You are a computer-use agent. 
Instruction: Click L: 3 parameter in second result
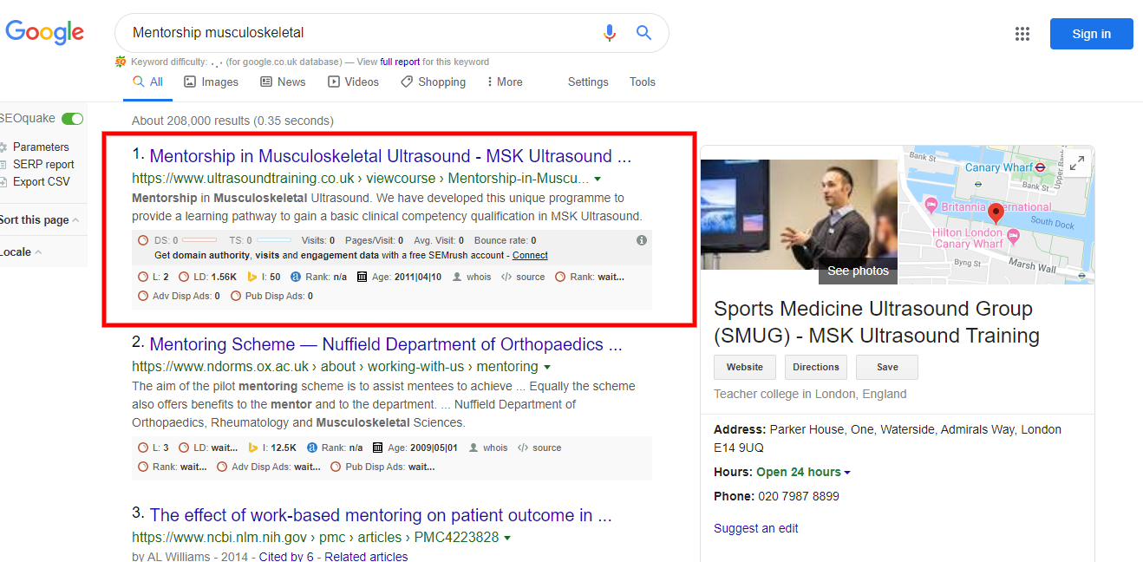(153, 448)
